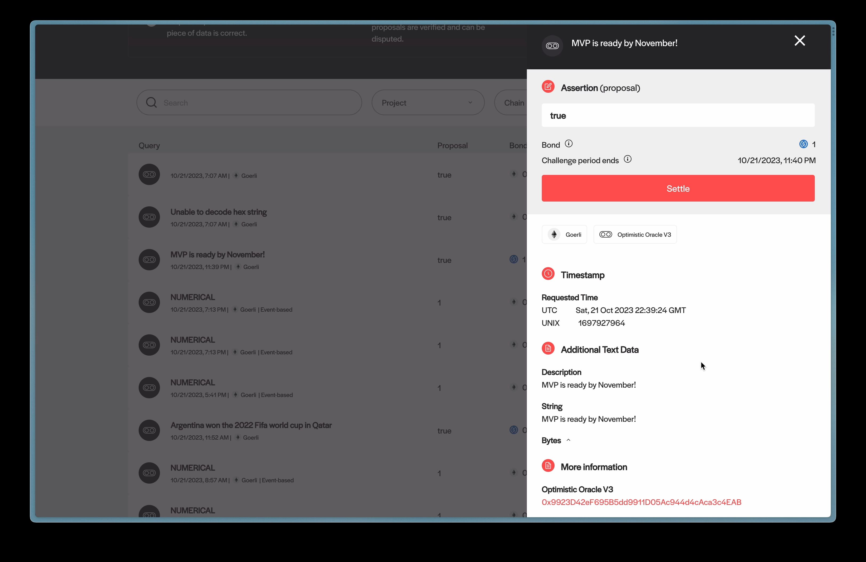Viewport: 866px width, 562px height.
Task: Click the Query column header
Action: [x=149, y=146]
